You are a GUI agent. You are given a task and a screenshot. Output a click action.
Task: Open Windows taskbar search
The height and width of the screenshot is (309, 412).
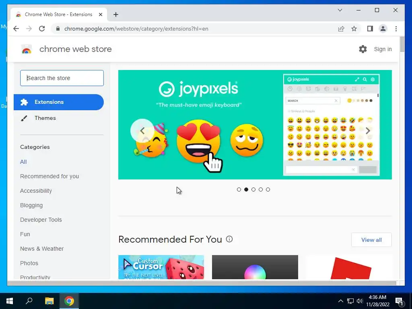pos(29,301)
